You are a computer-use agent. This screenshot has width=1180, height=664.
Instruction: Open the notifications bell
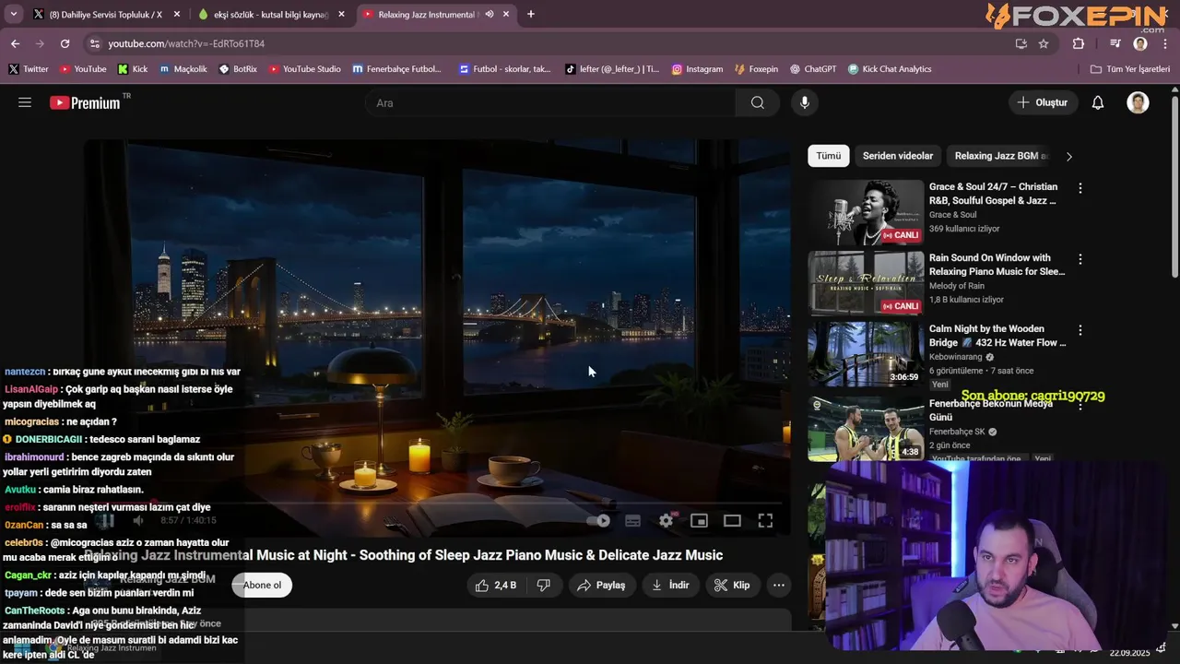(1098, 102)
